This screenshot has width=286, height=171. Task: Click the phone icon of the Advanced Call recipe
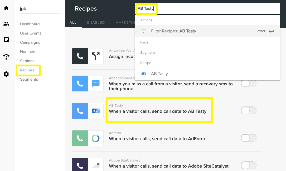point(80,56)
